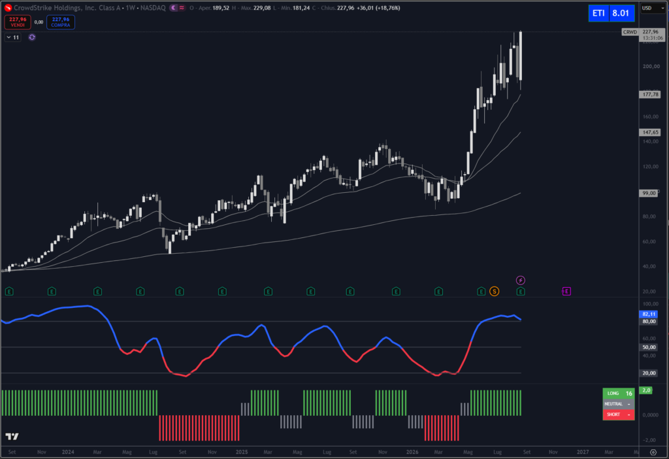The image size is (669, 459).
Task: Click the 2027 label on the time axis
Action: tap(583, 452)
